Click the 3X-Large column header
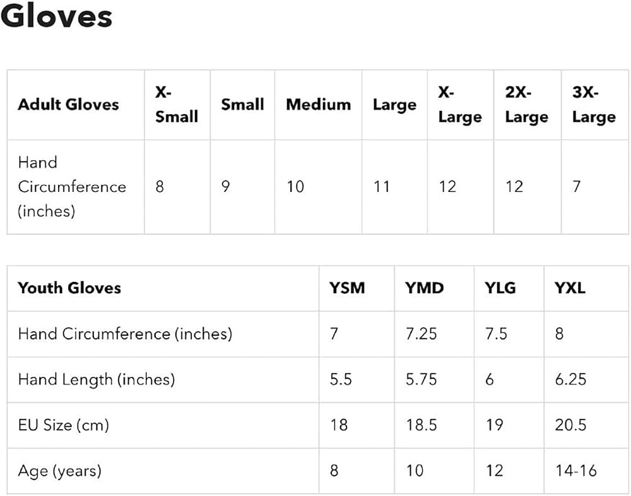The image size is (631, 496). pyautogui.click(x=594, y=105)
